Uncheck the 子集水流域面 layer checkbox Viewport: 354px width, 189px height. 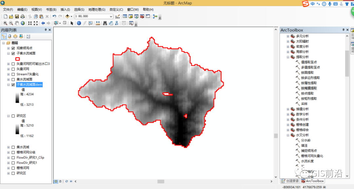tap(13, 53)
